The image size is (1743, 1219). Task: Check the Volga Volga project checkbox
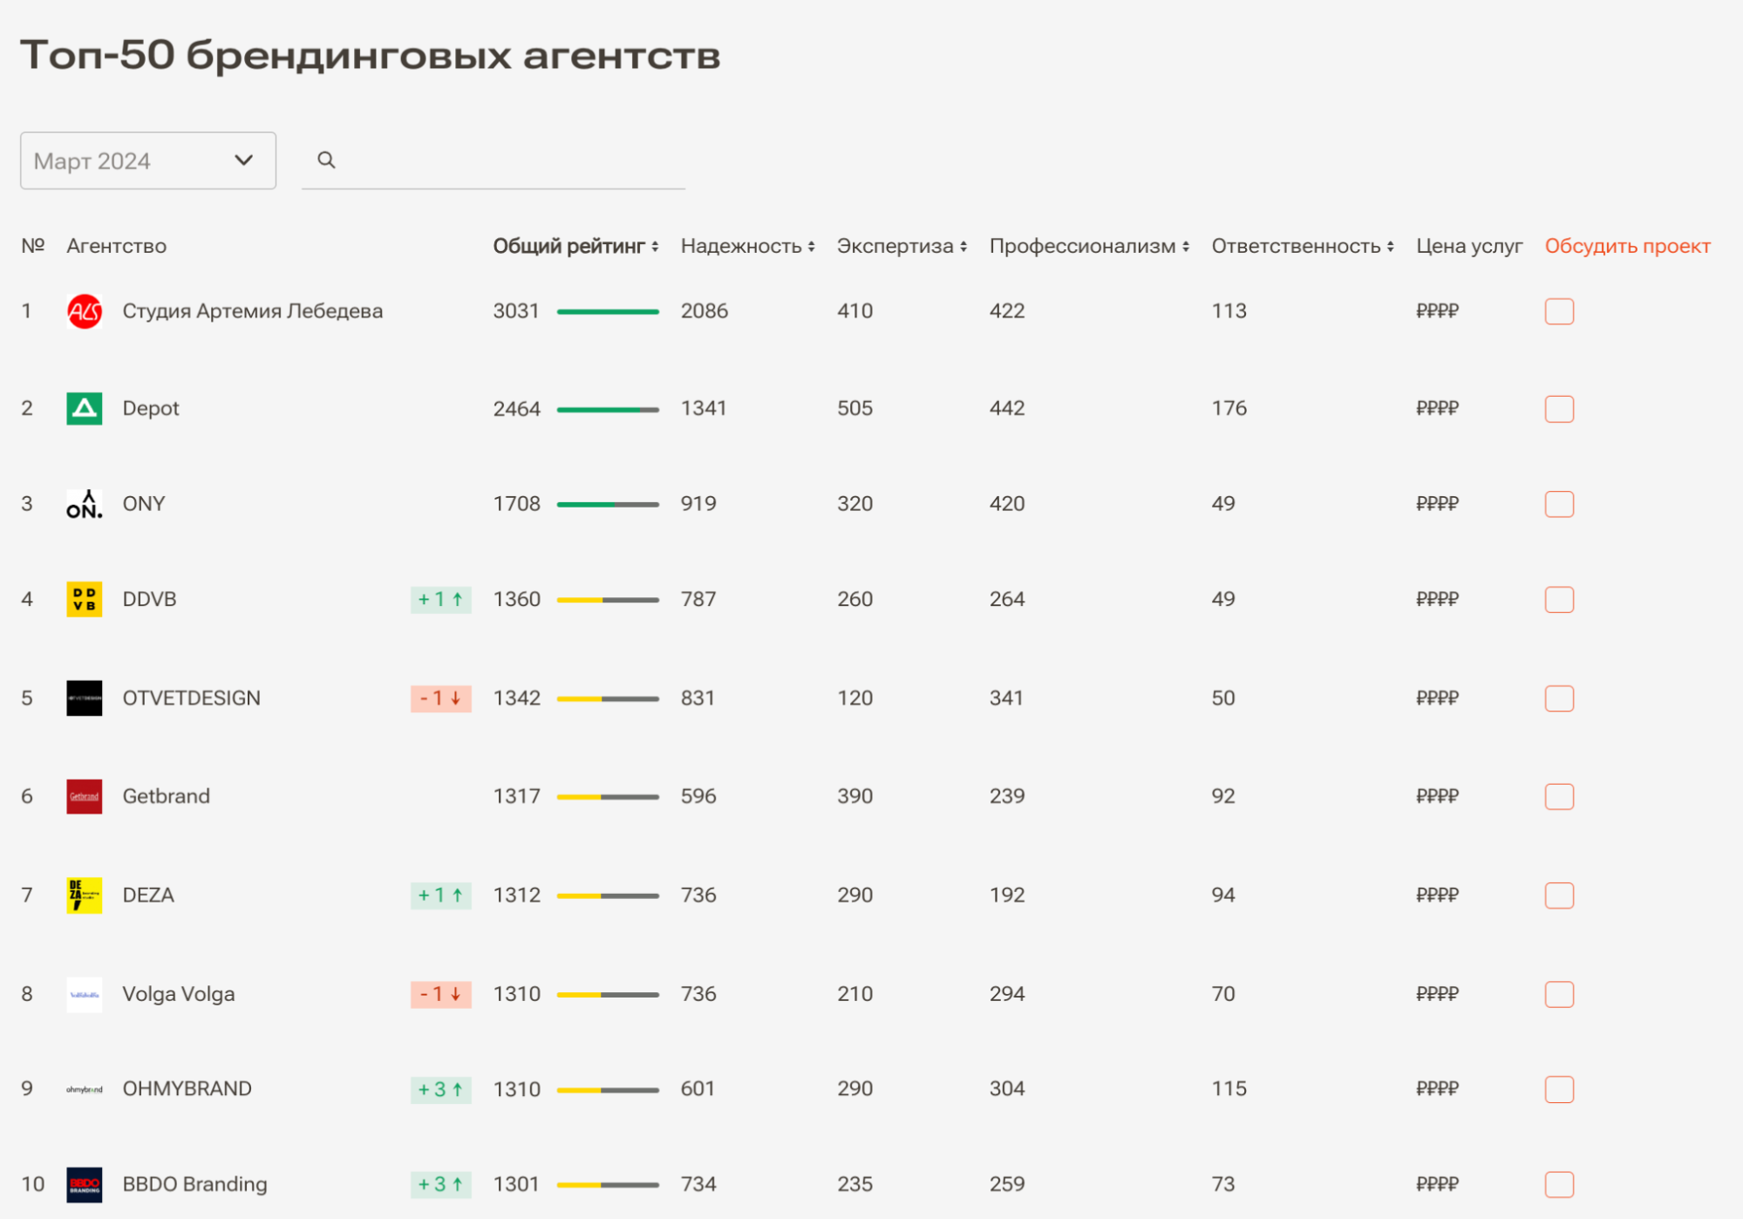(1559, 994)
